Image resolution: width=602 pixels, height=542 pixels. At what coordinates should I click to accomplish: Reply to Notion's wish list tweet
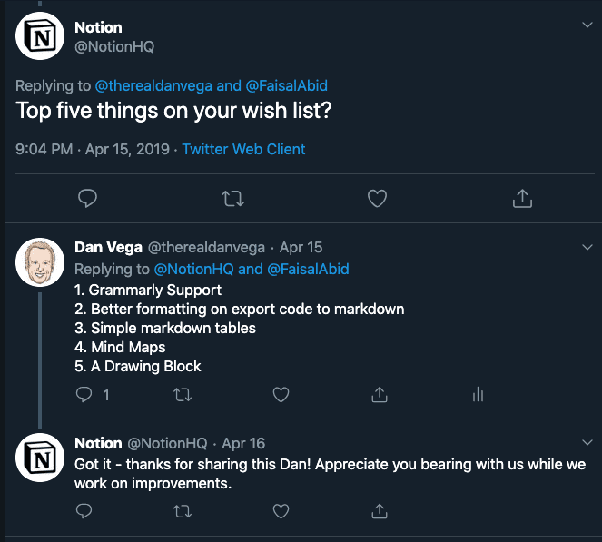[88, 198]
